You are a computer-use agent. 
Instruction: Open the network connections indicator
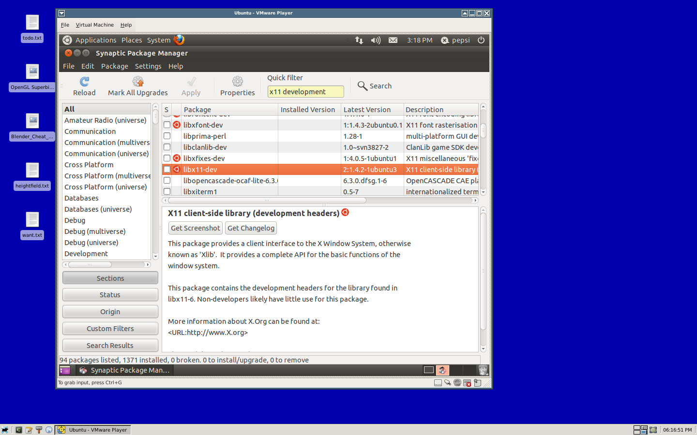359,40
